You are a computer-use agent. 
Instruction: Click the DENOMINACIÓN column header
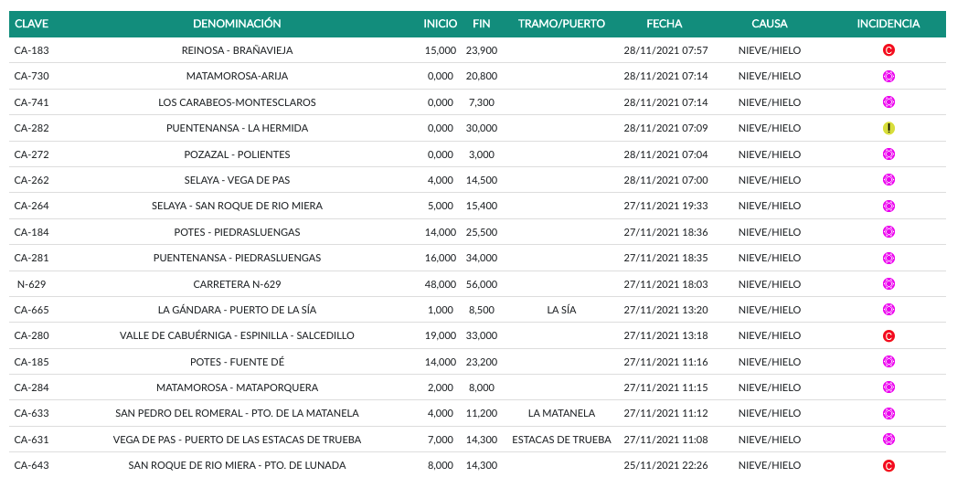pyautogui.click(x=237, y=24)
